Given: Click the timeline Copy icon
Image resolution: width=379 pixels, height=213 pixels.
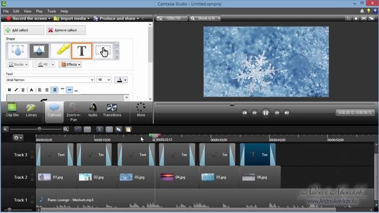Looking at the screenshot, I should [118, 130].
